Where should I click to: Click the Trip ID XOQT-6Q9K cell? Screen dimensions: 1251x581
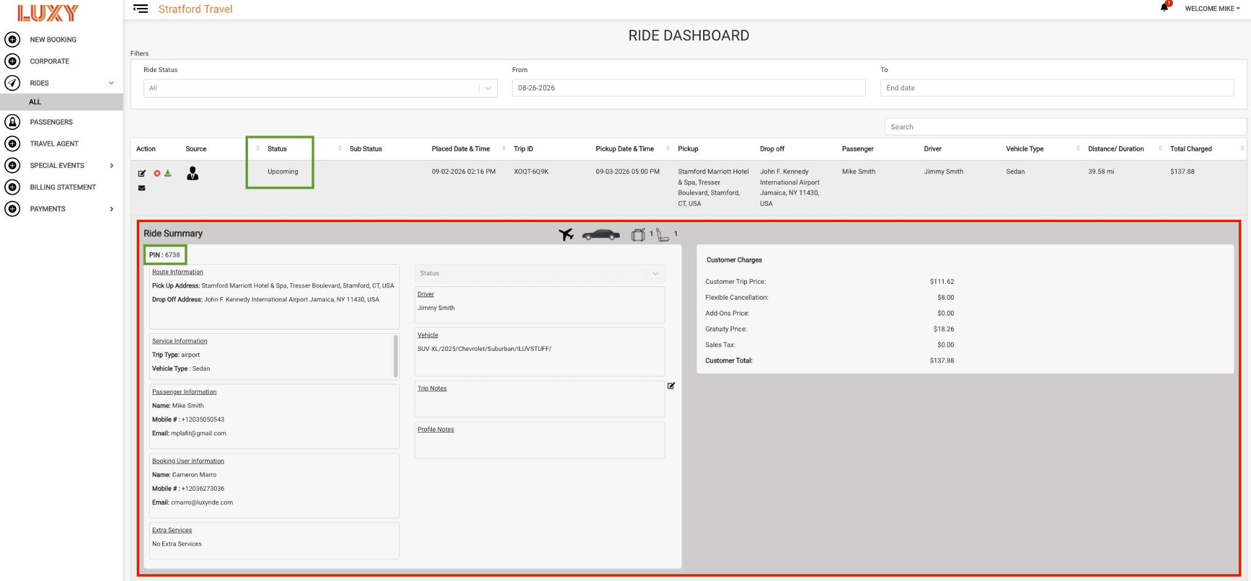click(531, 171)
